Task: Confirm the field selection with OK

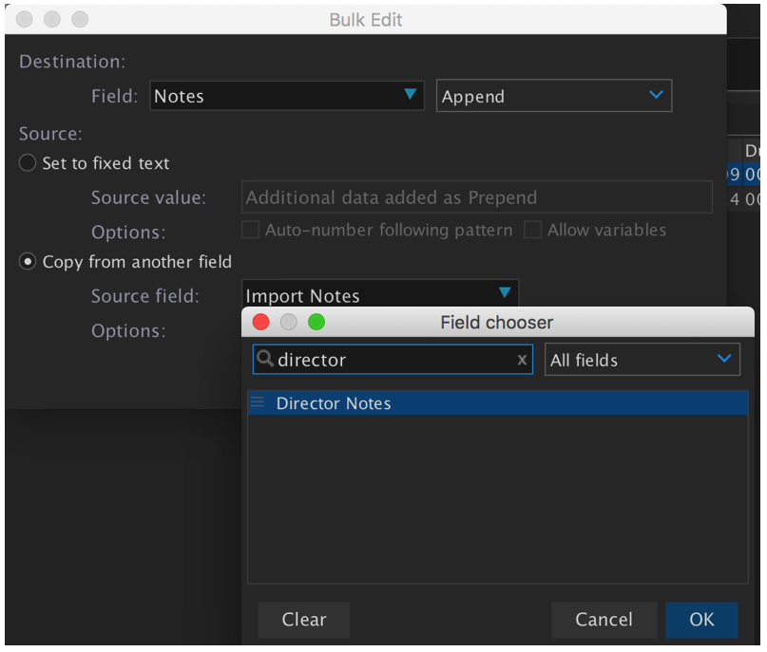Action: point(701,619)
